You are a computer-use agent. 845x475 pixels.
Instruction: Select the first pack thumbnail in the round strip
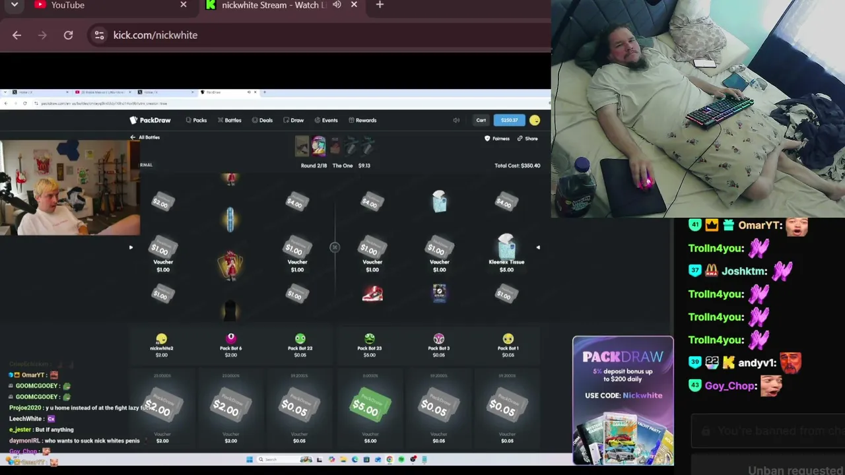[302, 145]
